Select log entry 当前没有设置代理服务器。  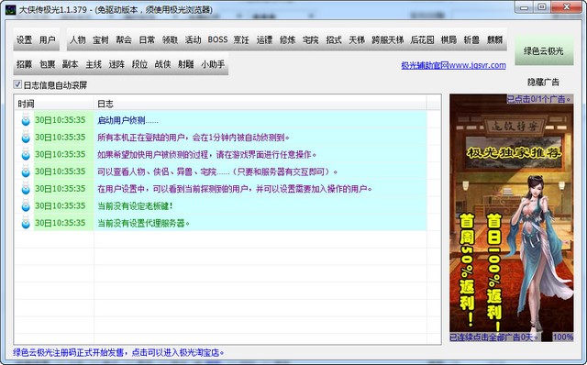coord(221,223)
